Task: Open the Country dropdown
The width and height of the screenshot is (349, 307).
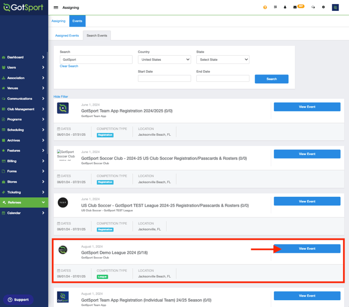Action: (x=164, y=59)
